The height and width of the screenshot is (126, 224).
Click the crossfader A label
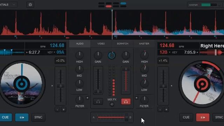[x=93, y=118]
